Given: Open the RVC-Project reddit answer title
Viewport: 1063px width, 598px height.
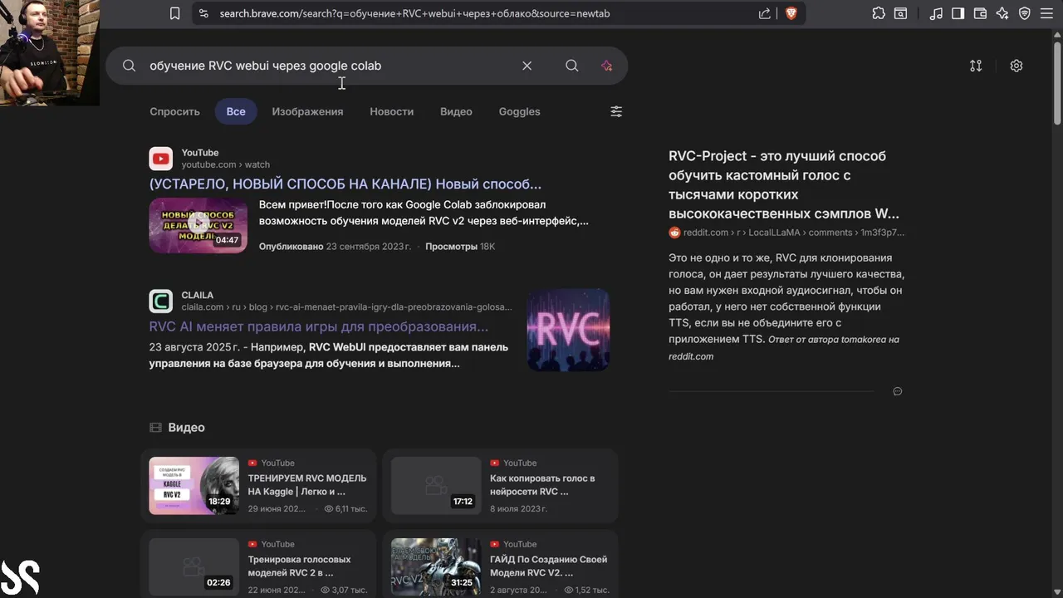Looking at the screenshot, I should (783, 184).
